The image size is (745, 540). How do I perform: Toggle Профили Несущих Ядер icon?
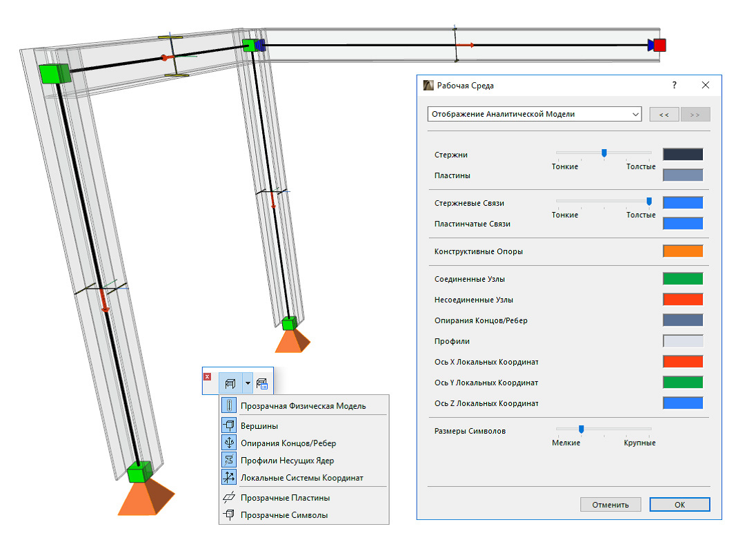(228, 461)
